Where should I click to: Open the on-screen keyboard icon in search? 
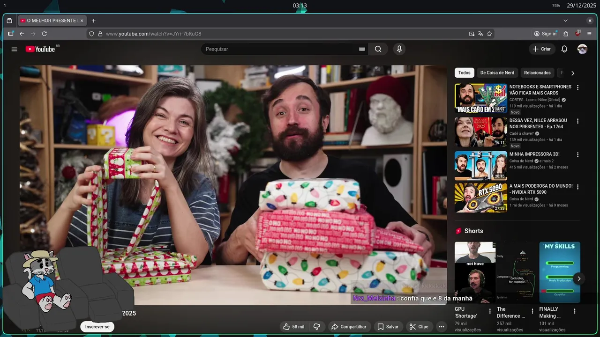click(x=362, y=49)
